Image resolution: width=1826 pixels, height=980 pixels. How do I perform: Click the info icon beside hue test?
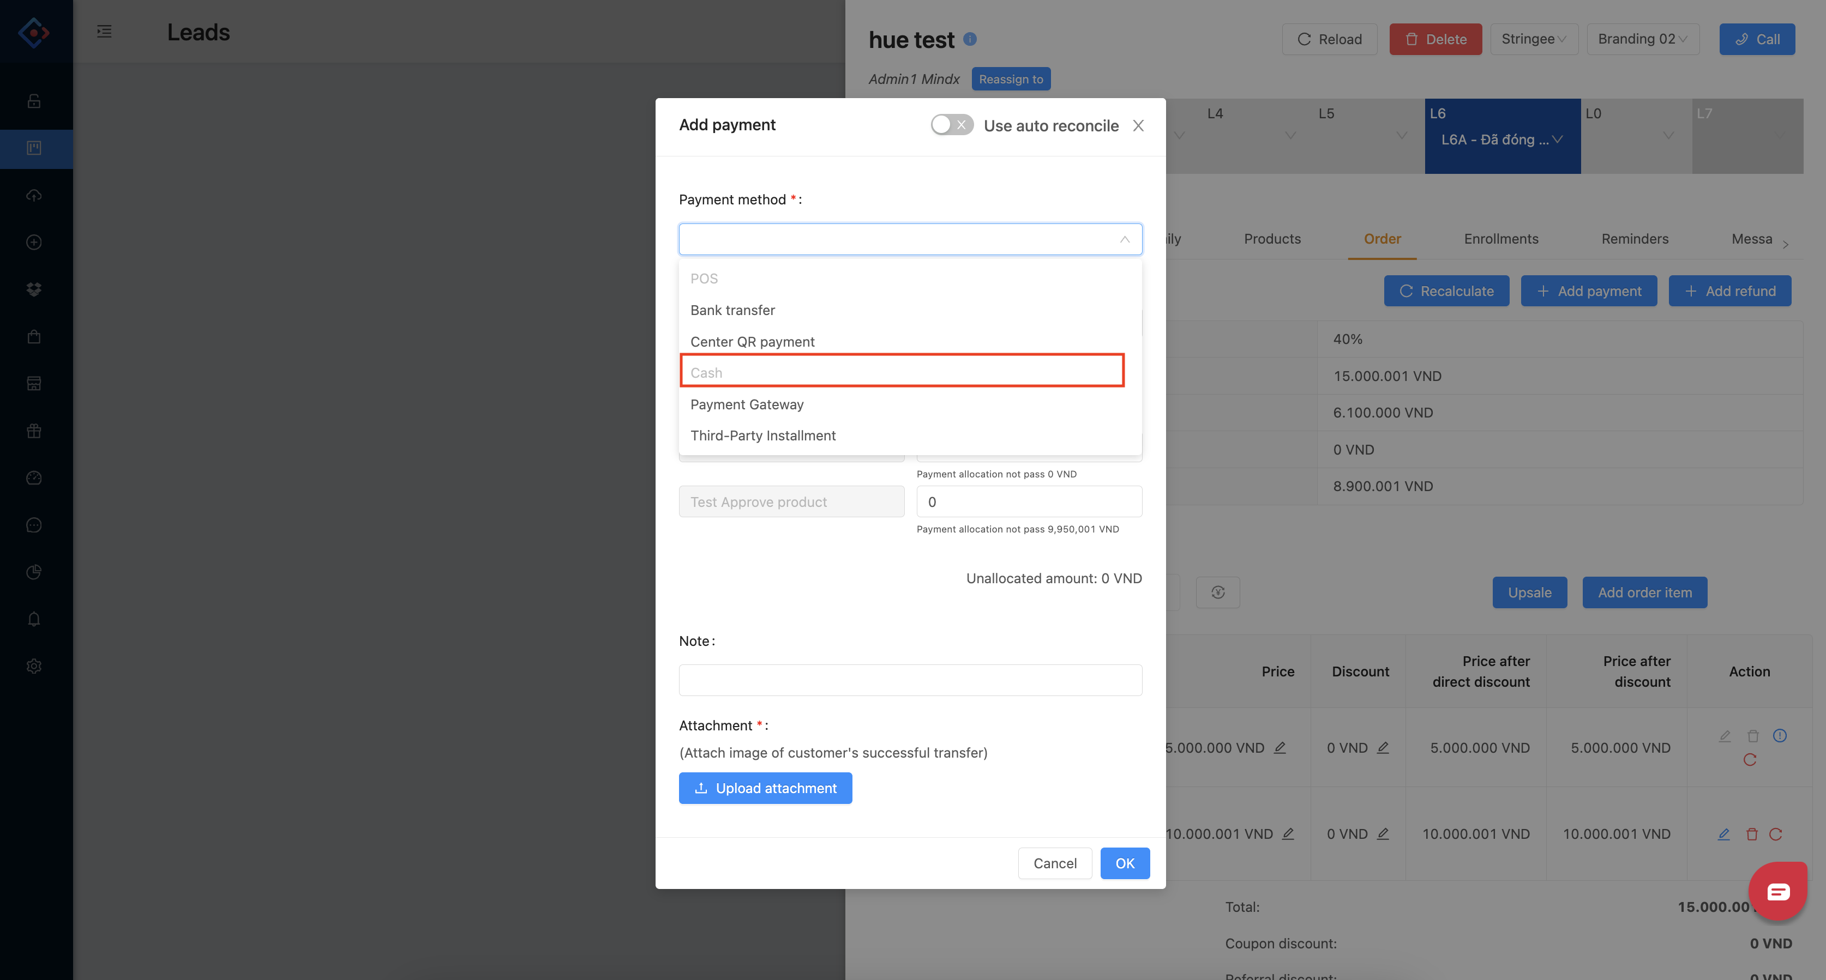coord(970,39)
